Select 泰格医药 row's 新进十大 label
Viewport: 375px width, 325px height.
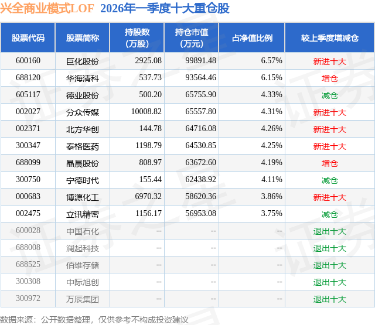pyautogui.click(x=330, y=146)
